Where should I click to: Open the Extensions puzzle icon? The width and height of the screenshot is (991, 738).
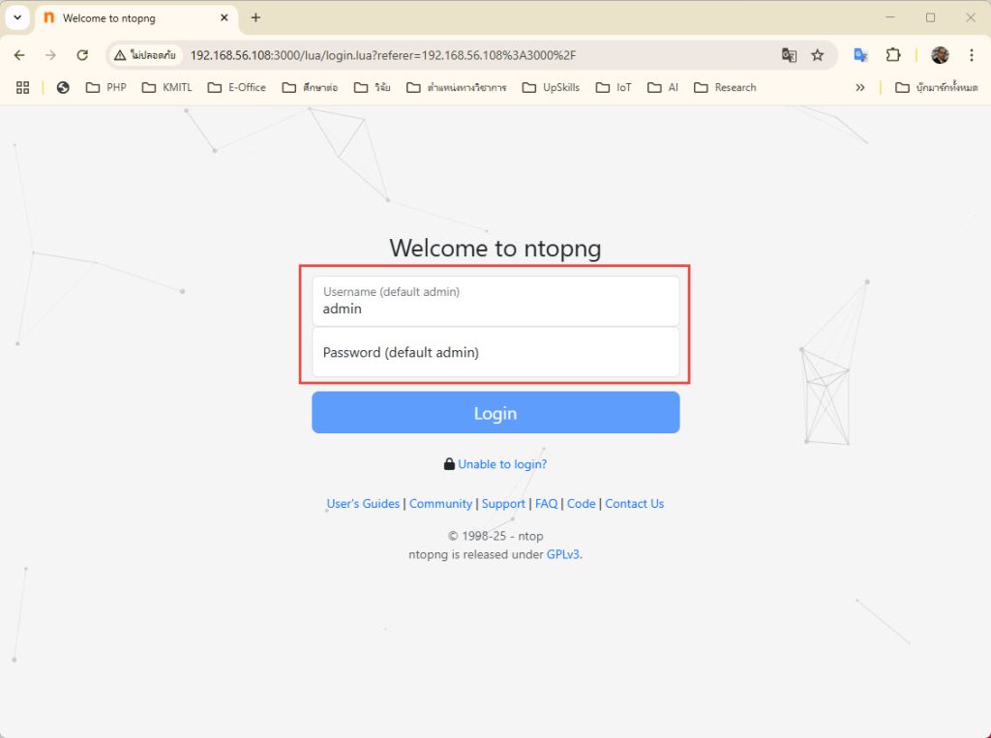893,55
